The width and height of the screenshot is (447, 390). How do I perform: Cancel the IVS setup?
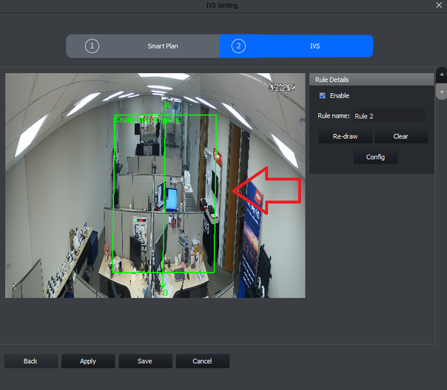pos(203,361)
